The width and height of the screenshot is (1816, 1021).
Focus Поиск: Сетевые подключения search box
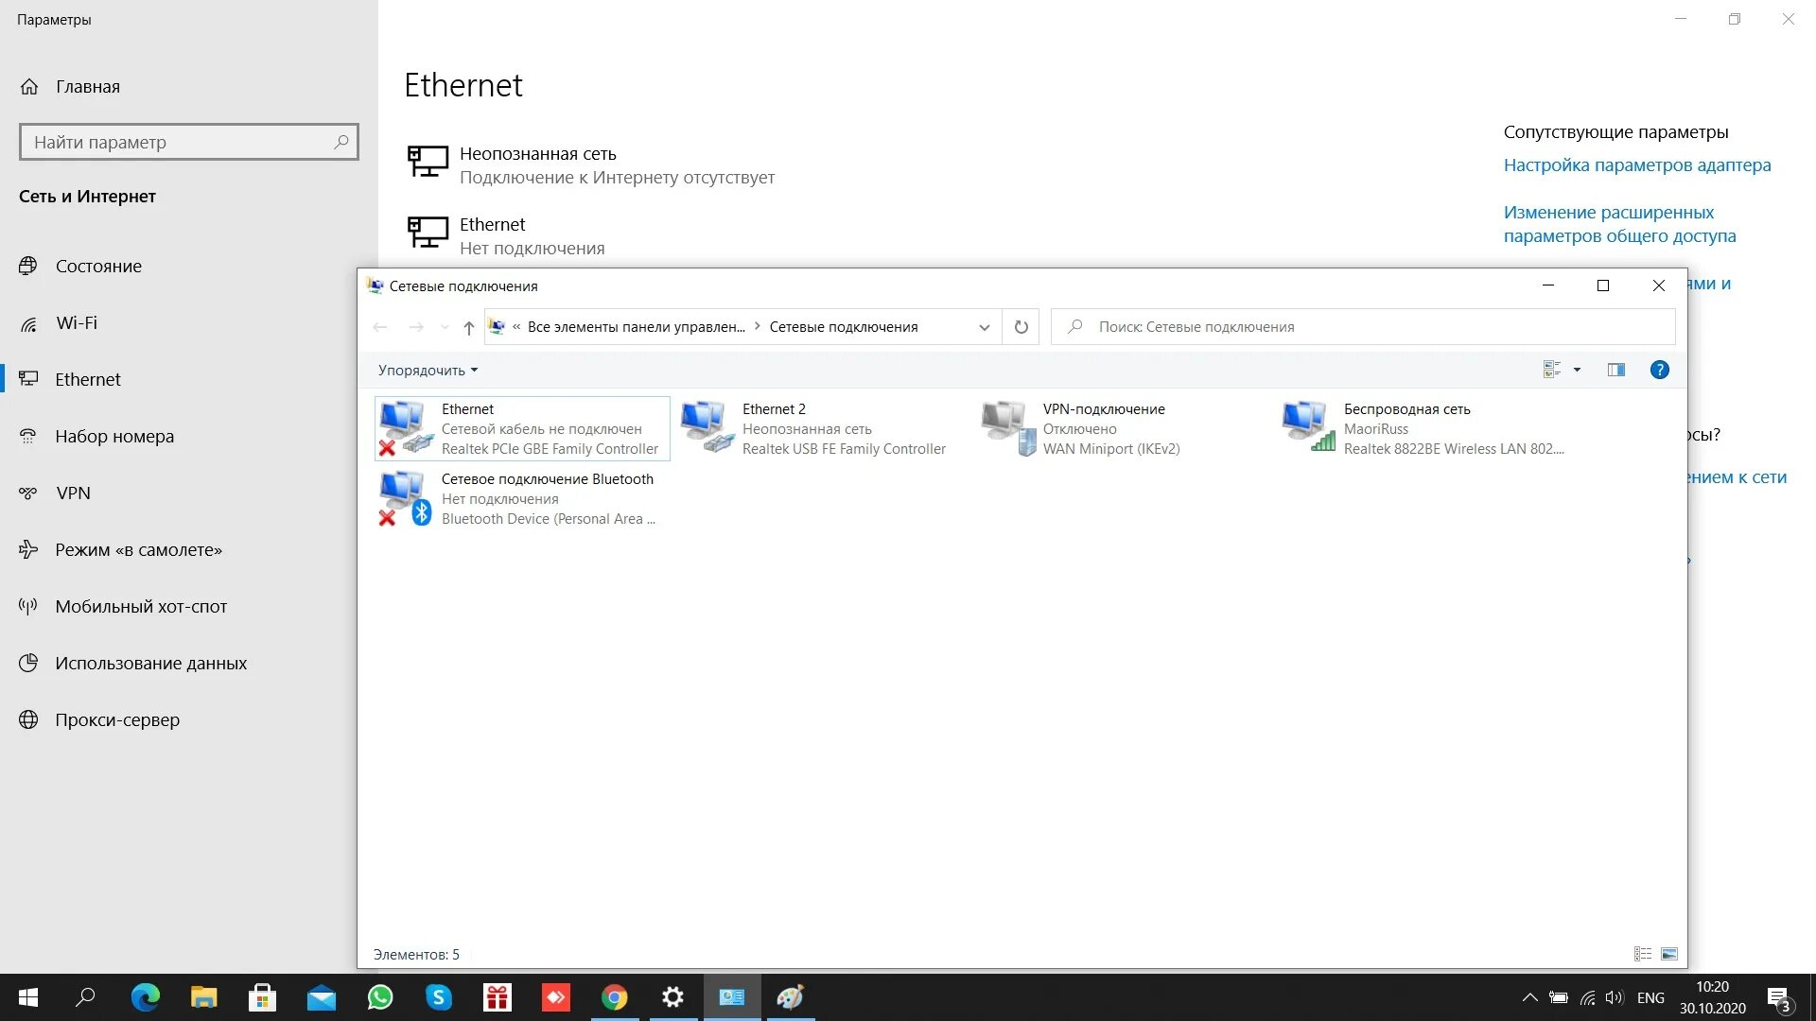click(x=1363, y=326)
